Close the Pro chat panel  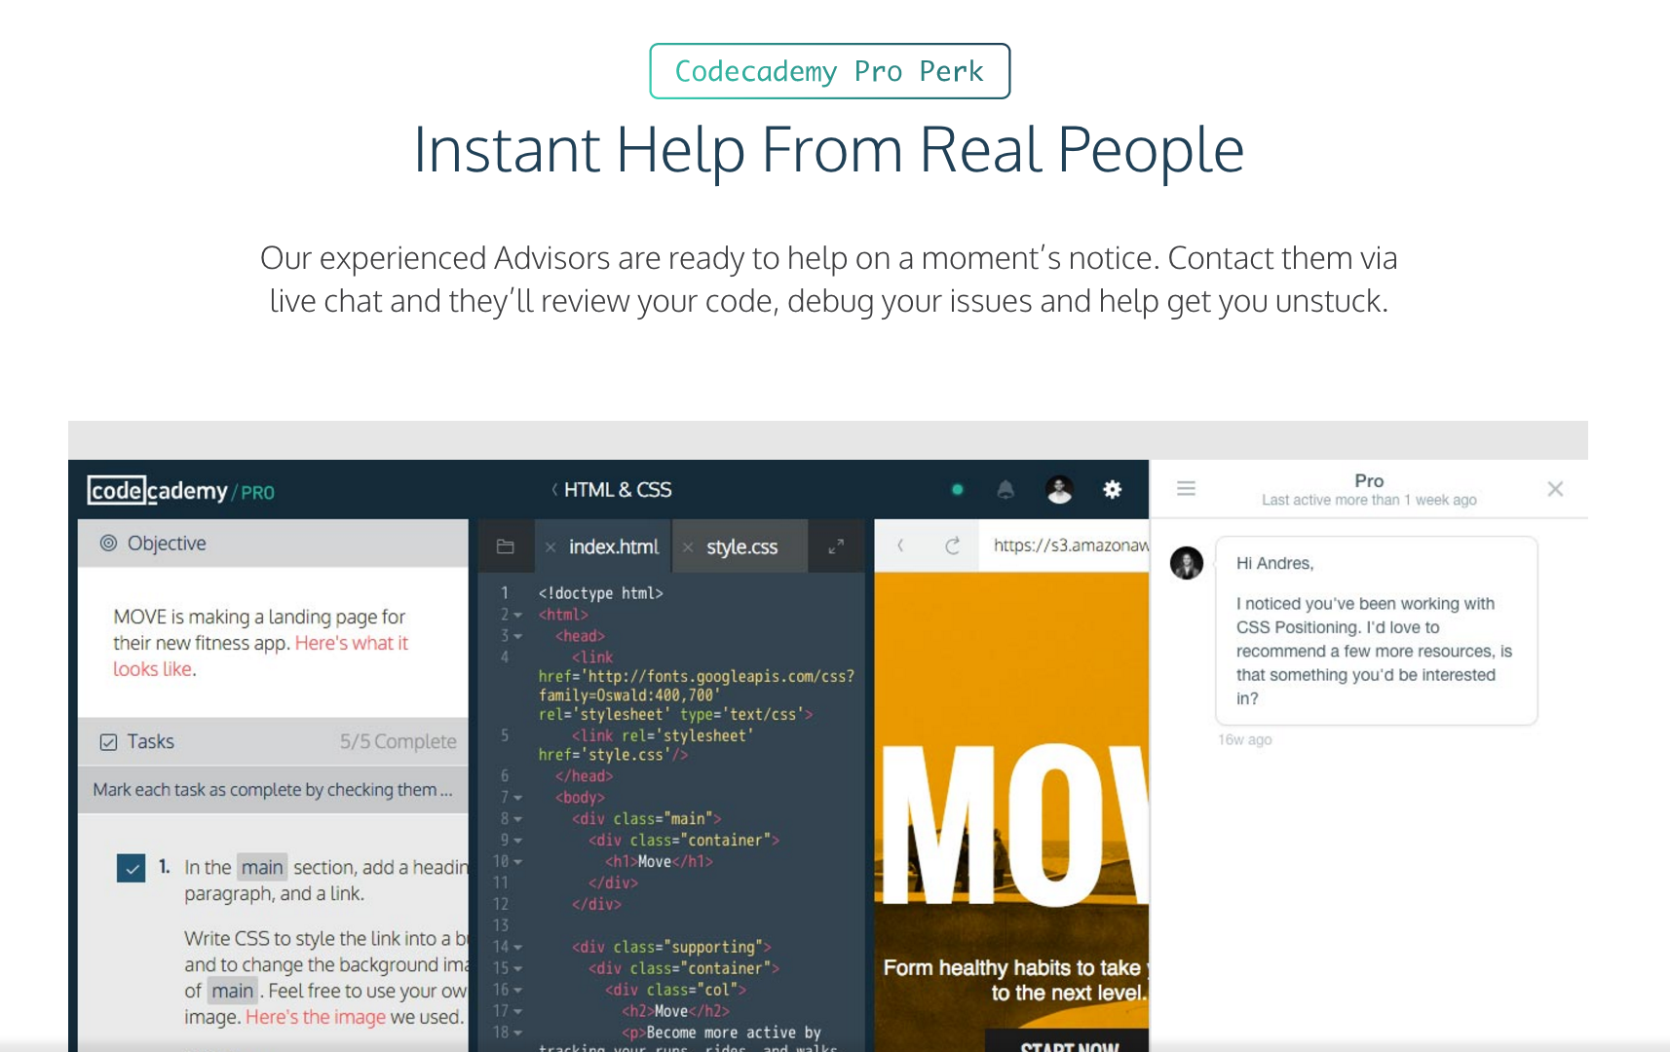1555,489
